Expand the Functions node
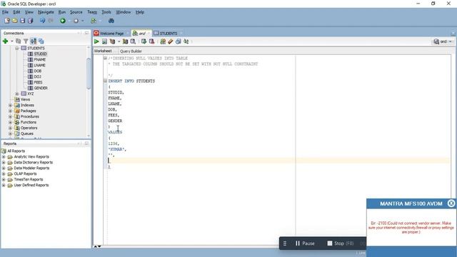 [x=10, y=122]
